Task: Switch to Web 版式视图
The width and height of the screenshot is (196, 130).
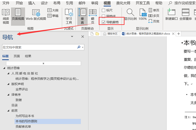Action: pyautogui.click(x=36, y=15)
